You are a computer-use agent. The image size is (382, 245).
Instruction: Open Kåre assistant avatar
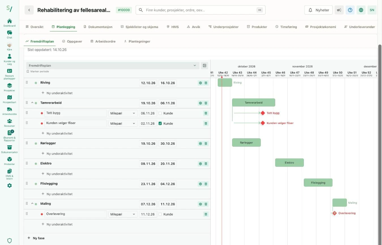[9, 46]
